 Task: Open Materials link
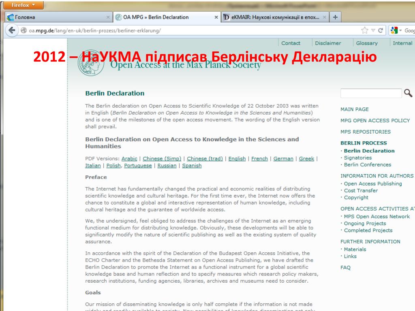point(355,249)
